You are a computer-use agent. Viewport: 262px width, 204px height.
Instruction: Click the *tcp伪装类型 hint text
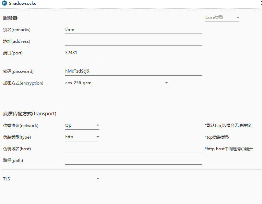(217, 137)
